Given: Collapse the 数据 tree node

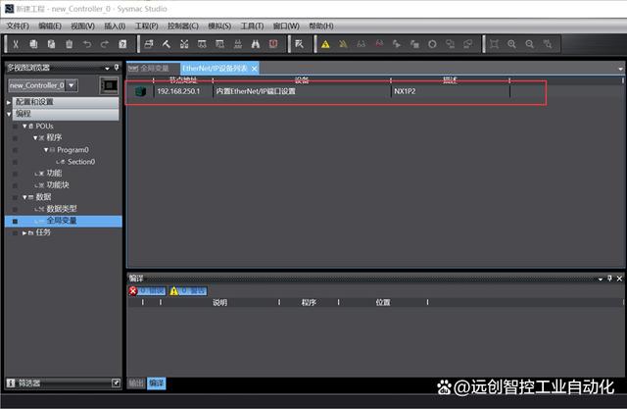Looking at the screenshot, I should point(24,197).
